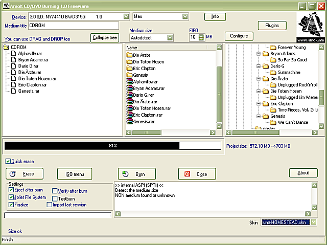Select Die Toten Hosen folder icon in list

[129, 62]
